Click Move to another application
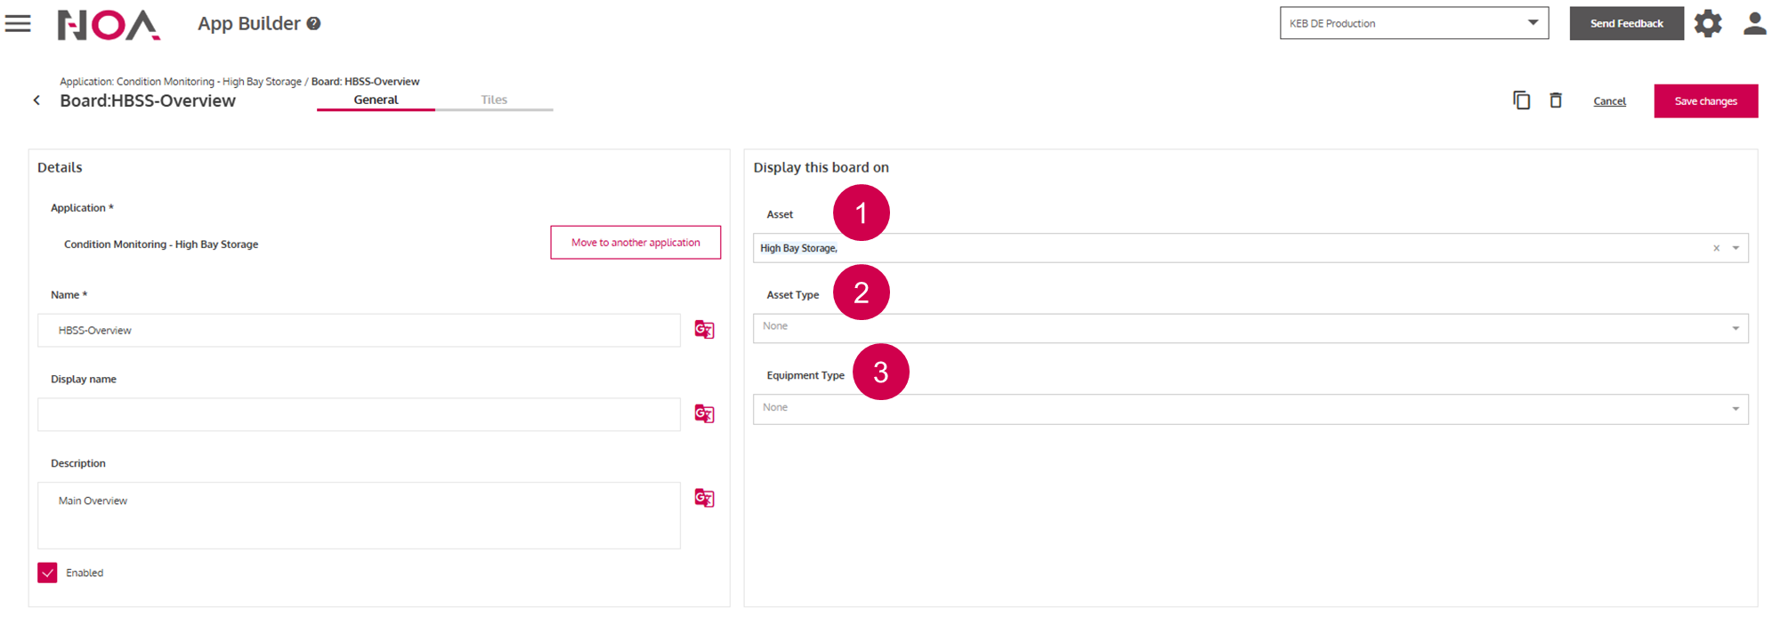Image resolution: width=1780 pixels, height=641 pixels. tap(635, 243)
